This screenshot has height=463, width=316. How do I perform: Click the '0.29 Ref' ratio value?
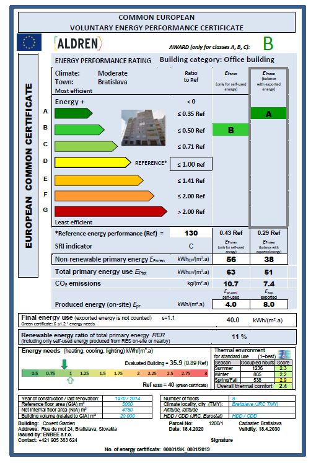tap(269, 232)
